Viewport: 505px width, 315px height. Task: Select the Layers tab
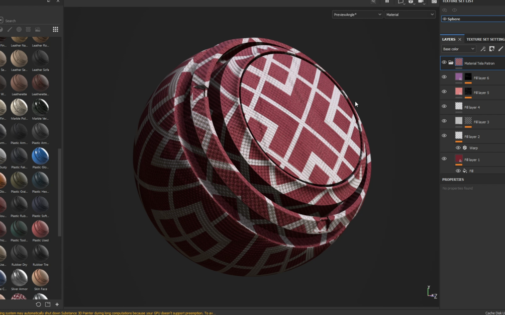point(449,39)
